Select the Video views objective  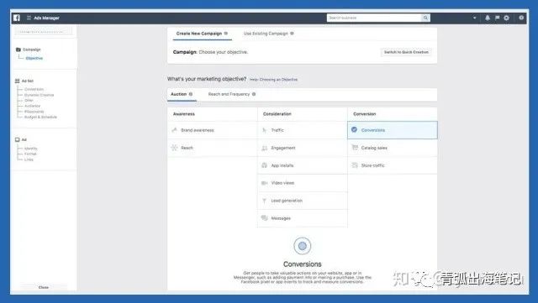pos(303,183)
